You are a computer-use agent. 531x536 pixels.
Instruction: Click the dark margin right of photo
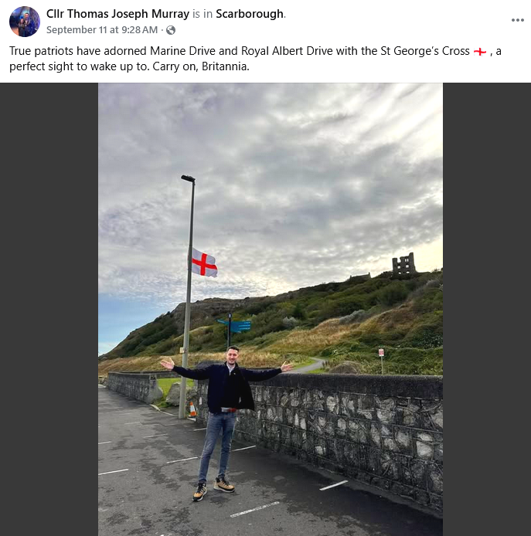[x=487, y=310]
